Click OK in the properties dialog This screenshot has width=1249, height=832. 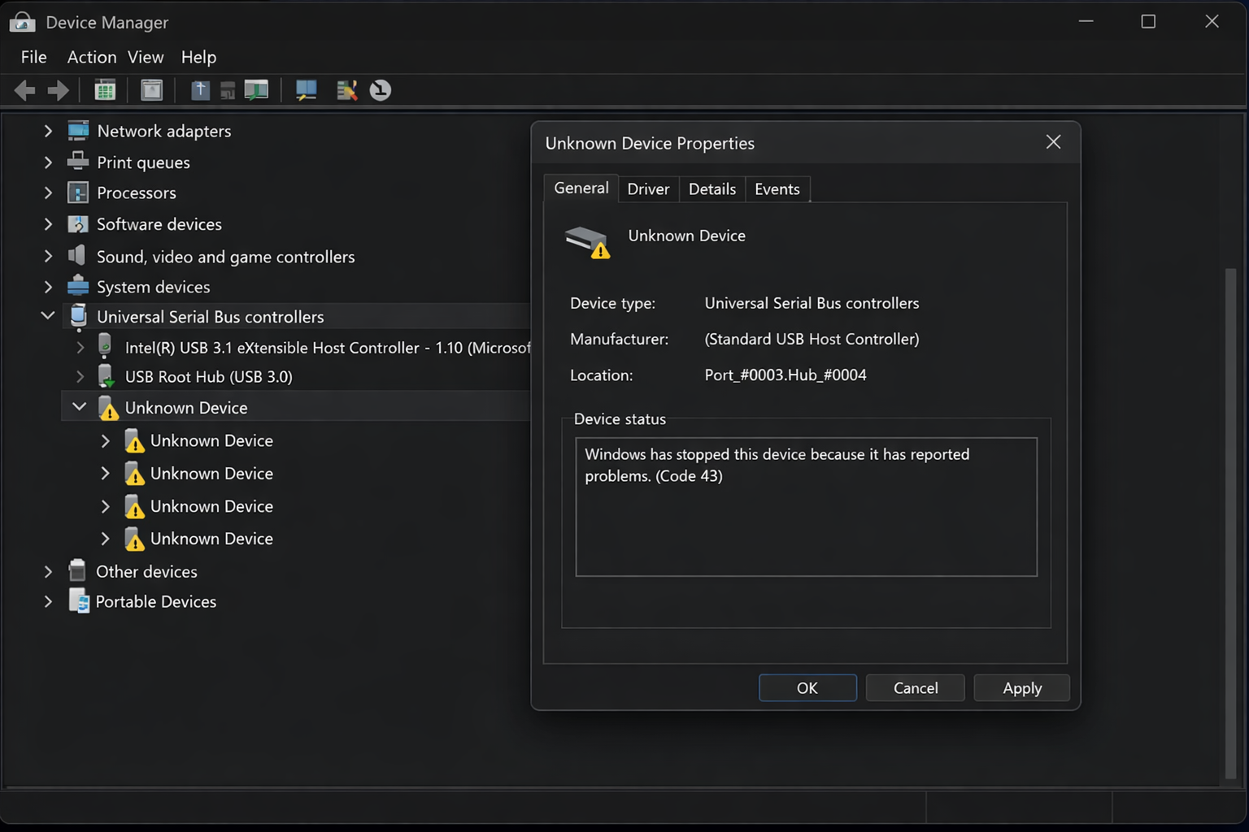point(807,687)
